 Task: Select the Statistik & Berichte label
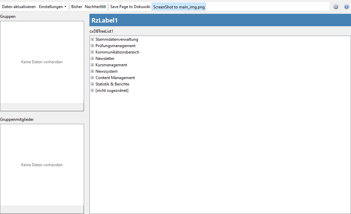112,84
